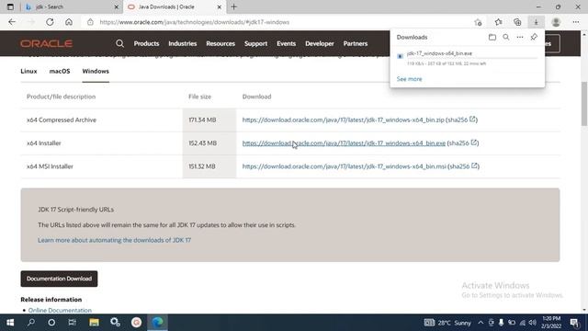Viewport: 588px width, 331px height.
Task: Open the Resources menu
Action: coord(220,43)
